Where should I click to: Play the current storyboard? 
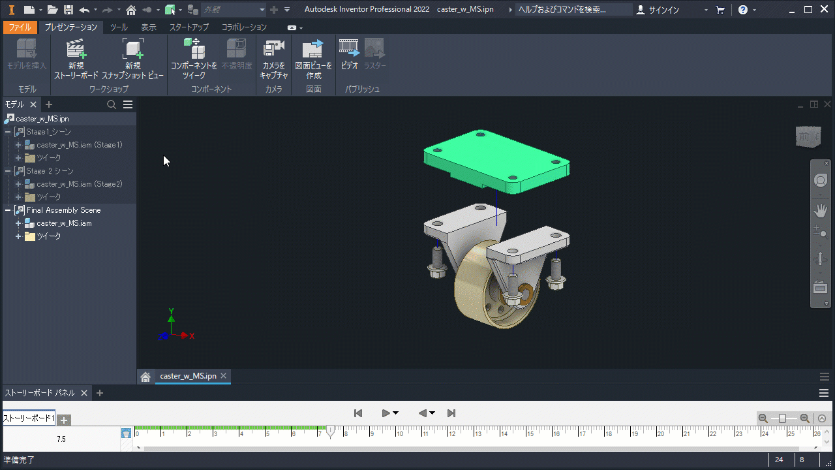click(386, 413)
